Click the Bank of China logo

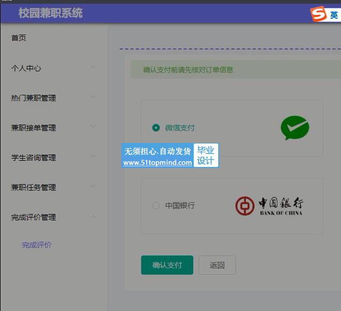pos(269,206)
